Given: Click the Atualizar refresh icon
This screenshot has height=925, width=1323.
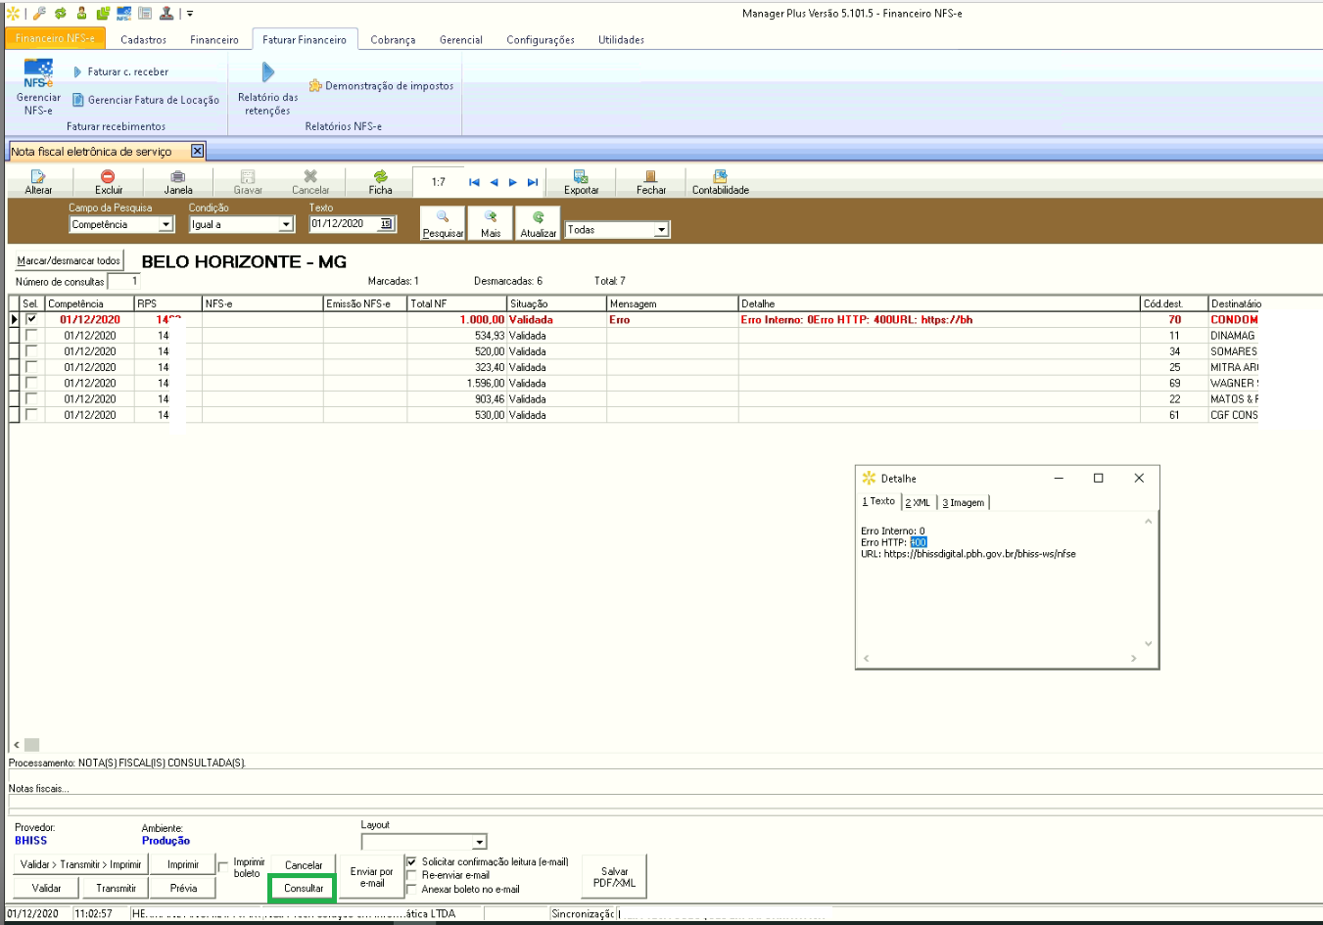Looking at the screenshot, I should [x=538, y=217].
